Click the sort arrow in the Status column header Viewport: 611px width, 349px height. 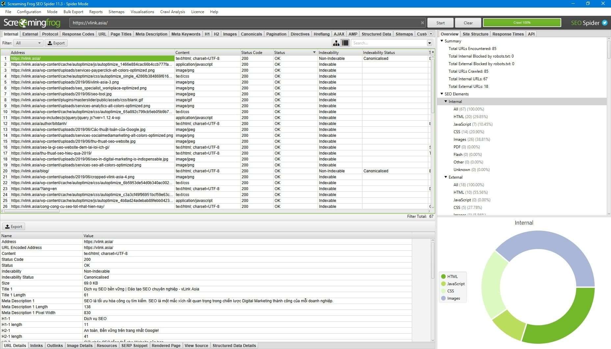coord(314,52)
